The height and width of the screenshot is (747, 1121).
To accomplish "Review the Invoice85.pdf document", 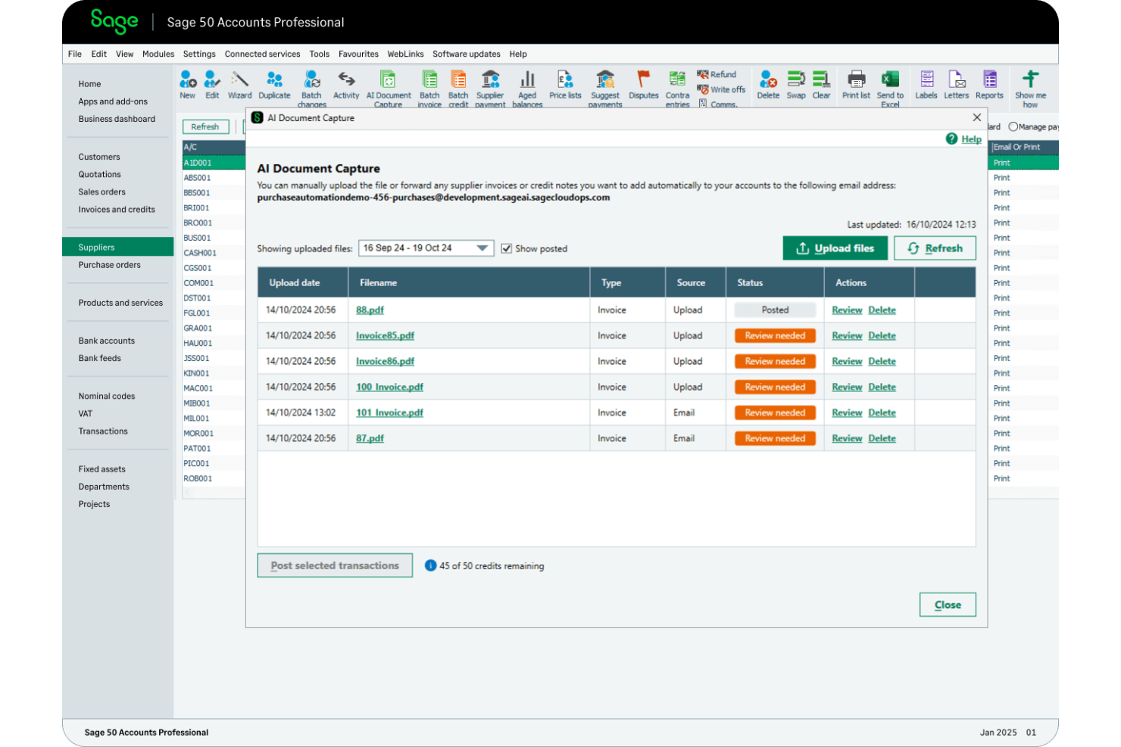I will click(847, 335).
